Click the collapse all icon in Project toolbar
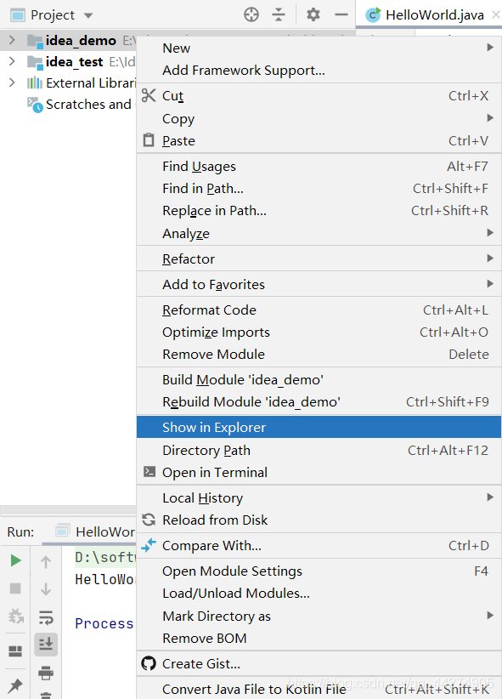Viewport: 502px width, 699px height. click(x=279, y=14)
